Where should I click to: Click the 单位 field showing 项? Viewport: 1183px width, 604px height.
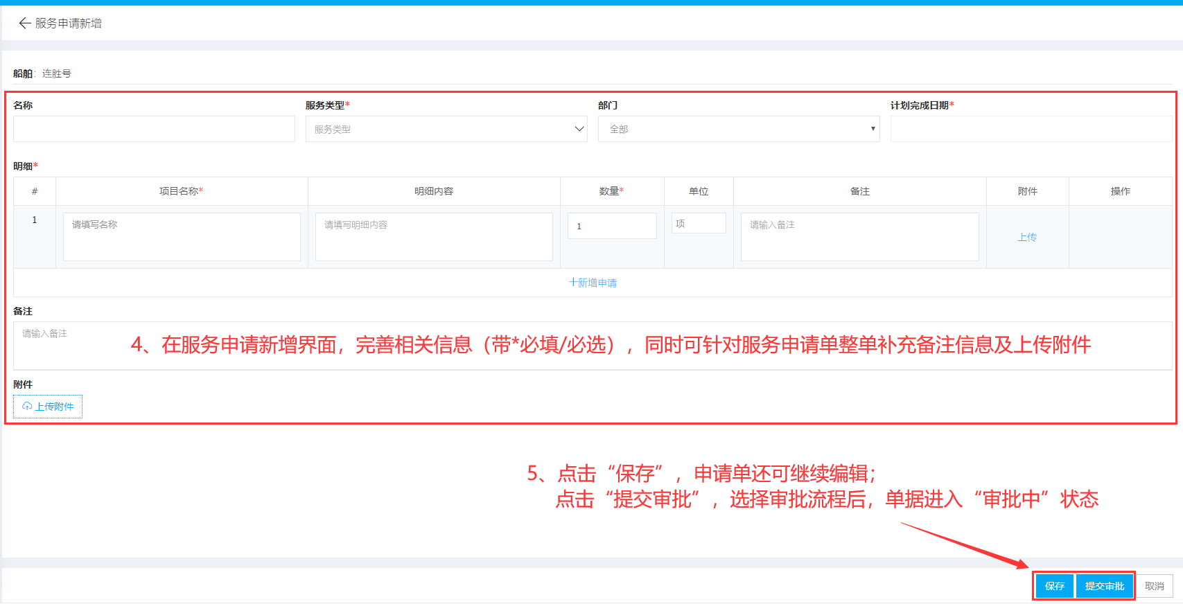pyautogui.click(x=699, y=223)
